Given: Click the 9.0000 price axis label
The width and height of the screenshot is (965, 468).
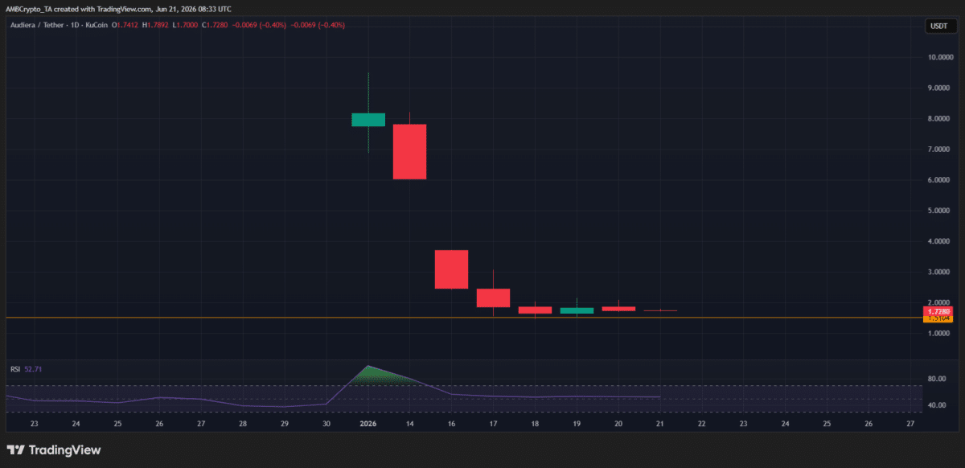Looking at the screenshot, I should (940, 88).
